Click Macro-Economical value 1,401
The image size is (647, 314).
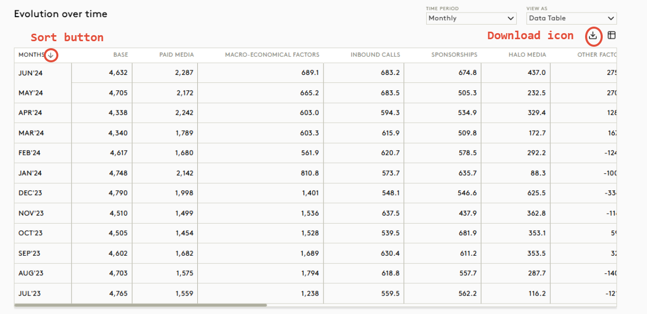(310, 193)
